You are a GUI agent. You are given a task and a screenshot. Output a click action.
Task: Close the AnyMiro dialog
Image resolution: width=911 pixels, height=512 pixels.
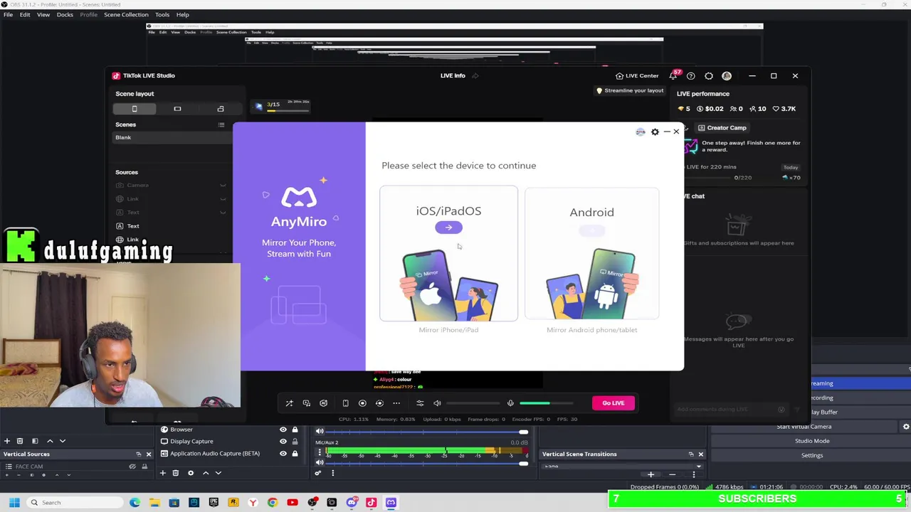click(x=676, y=132)
